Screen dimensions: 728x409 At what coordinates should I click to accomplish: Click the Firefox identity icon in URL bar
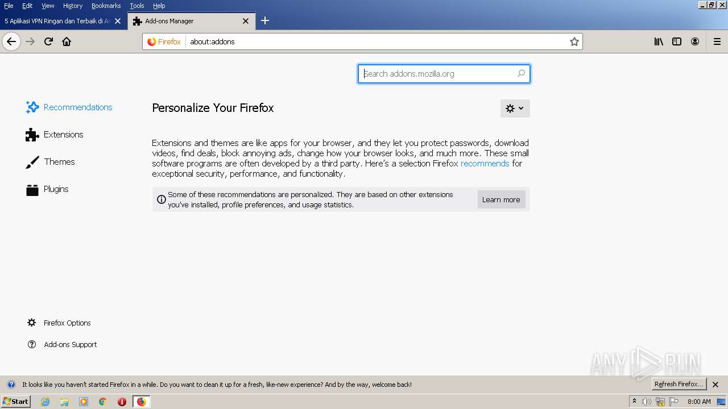click(x=164, y=41)
